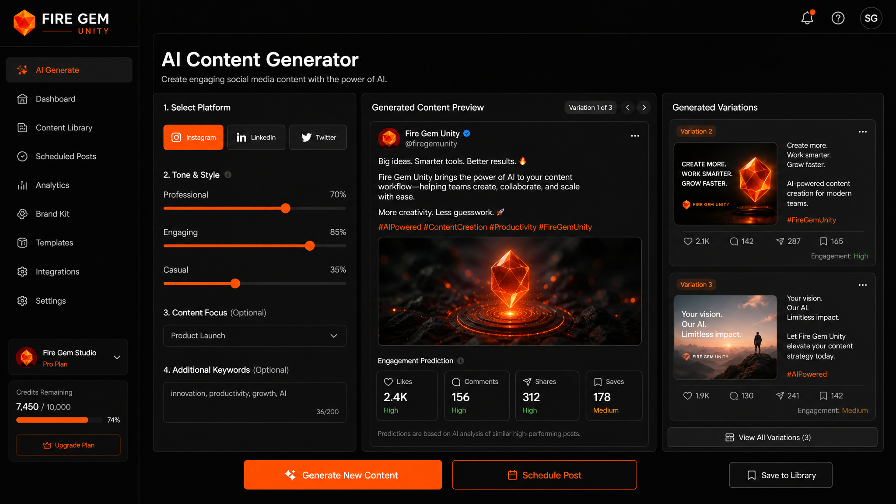This screenshot has height=504, width=896.
Task: Open Brand Kit in the sidebar
Action: pos(69,214)
